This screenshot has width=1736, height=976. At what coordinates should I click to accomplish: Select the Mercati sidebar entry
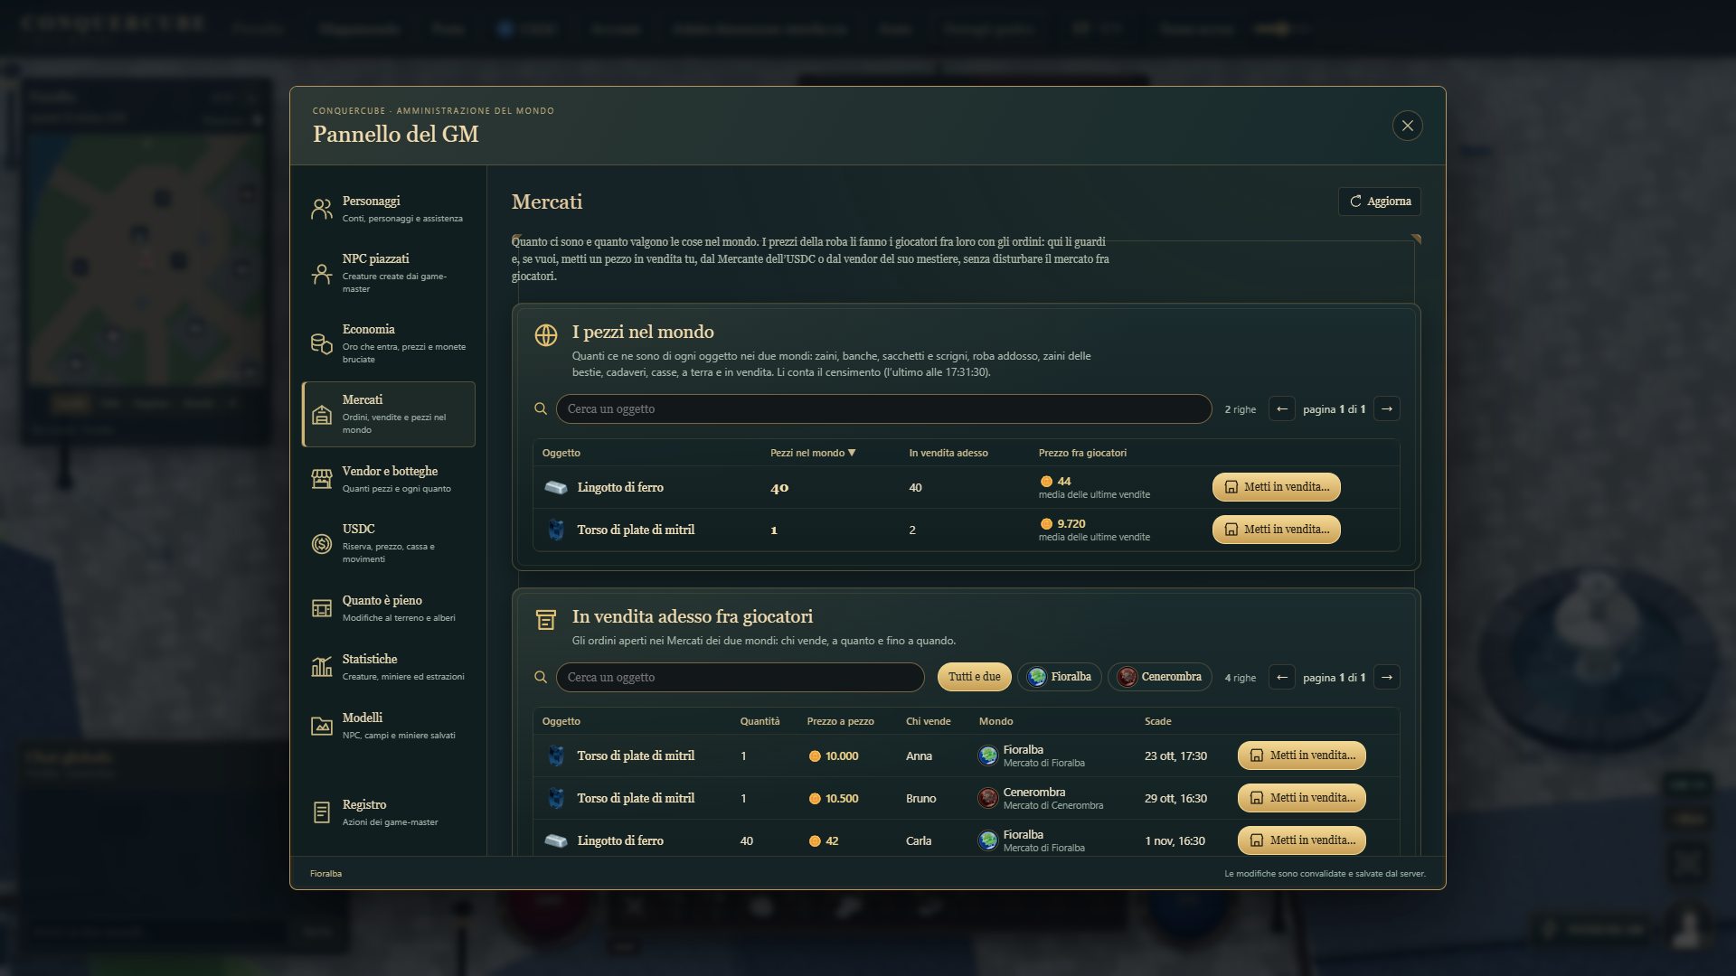388,414
